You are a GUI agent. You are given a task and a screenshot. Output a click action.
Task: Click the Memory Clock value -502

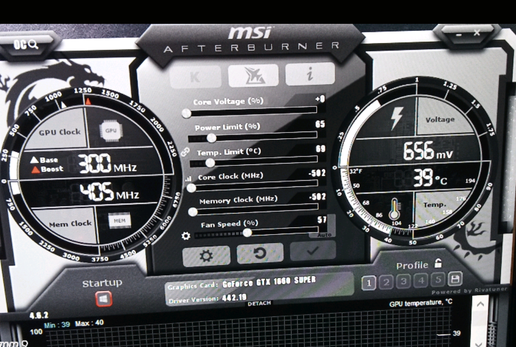coord(318,197)
